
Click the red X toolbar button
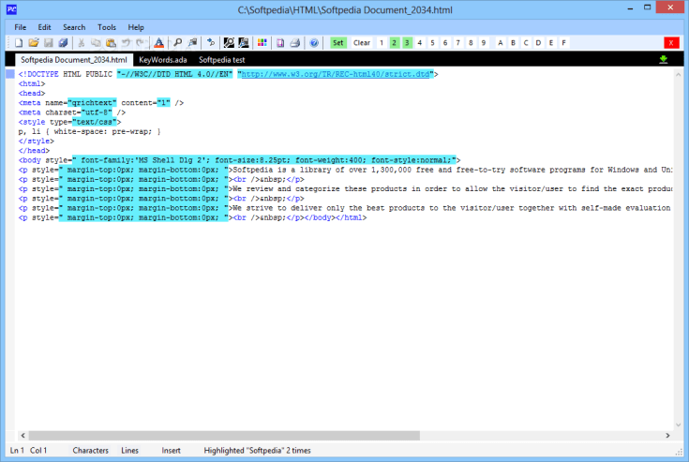pyautogui.click(x=671, y=42)
